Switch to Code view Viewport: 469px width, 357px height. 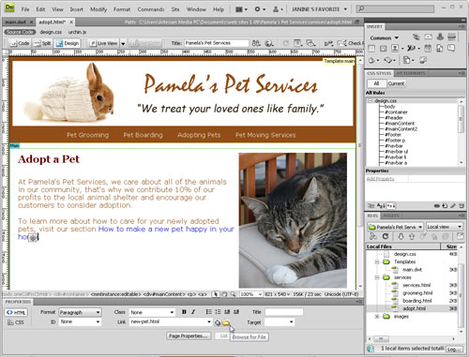click(20, 43)
